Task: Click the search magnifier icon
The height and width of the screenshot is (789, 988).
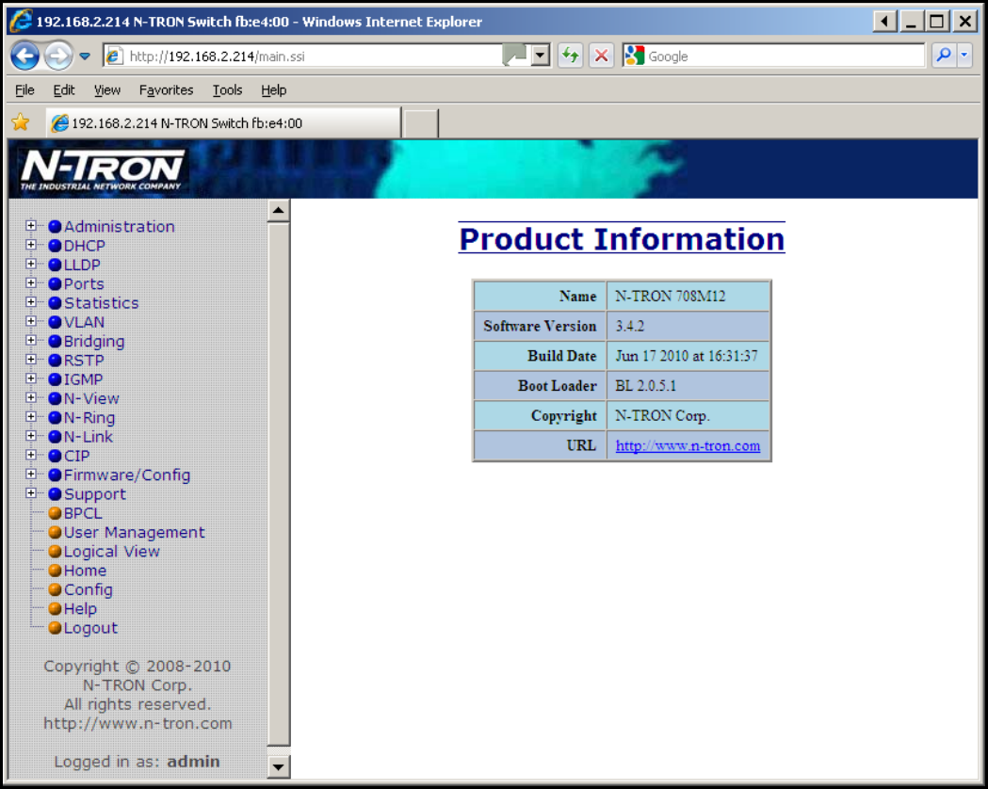Action: [944, 56]
